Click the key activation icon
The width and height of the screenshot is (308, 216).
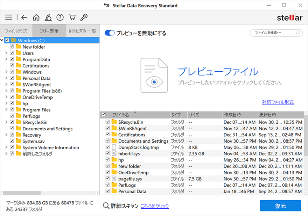[x=84, y=17]
